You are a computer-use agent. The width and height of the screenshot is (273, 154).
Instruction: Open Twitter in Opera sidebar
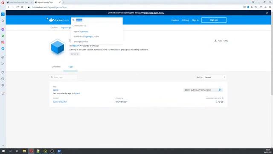(3, 49)
